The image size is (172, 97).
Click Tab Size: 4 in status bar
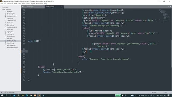pos(155,92)
